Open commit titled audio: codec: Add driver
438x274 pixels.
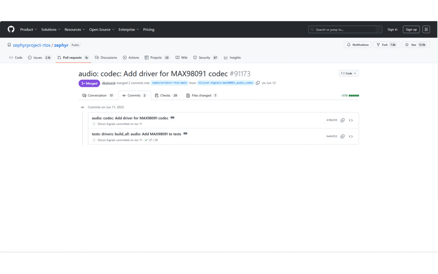click(130, 118)
